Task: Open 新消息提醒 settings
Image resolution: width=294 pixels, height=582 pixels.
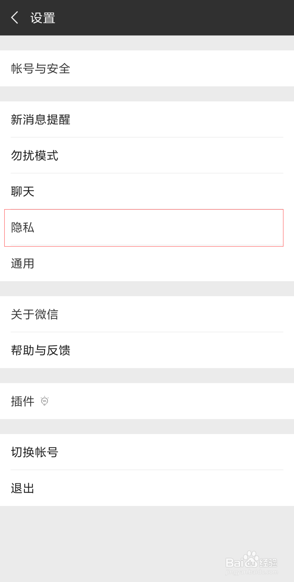Action: click(147, 119)
